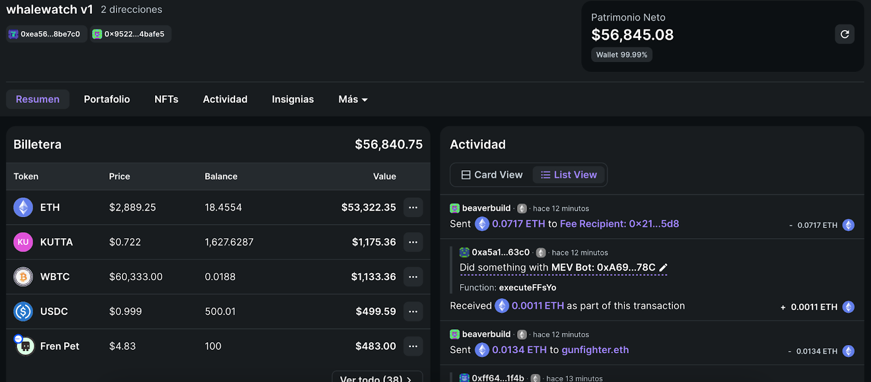This screenshot has height=382, width=871.
Task: Click the 0xff64...1f4b address at bottom
Action: click(498, 378)
